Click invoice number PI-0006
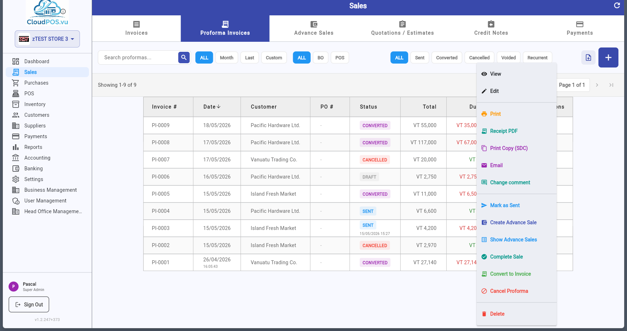 [x=161, y=177]
